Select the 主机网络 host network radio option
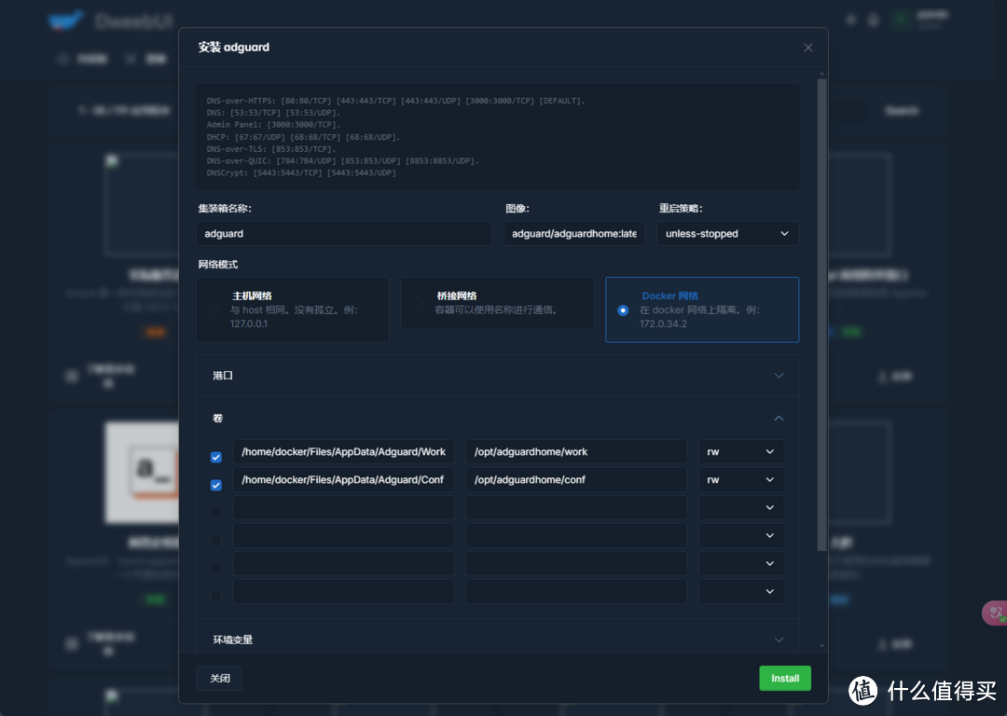The height and width of the screenshot is (716, 1007). click(214, 310)
